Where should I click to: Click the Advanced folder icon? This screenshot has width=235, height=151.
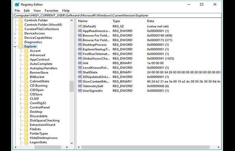[26, 55]
